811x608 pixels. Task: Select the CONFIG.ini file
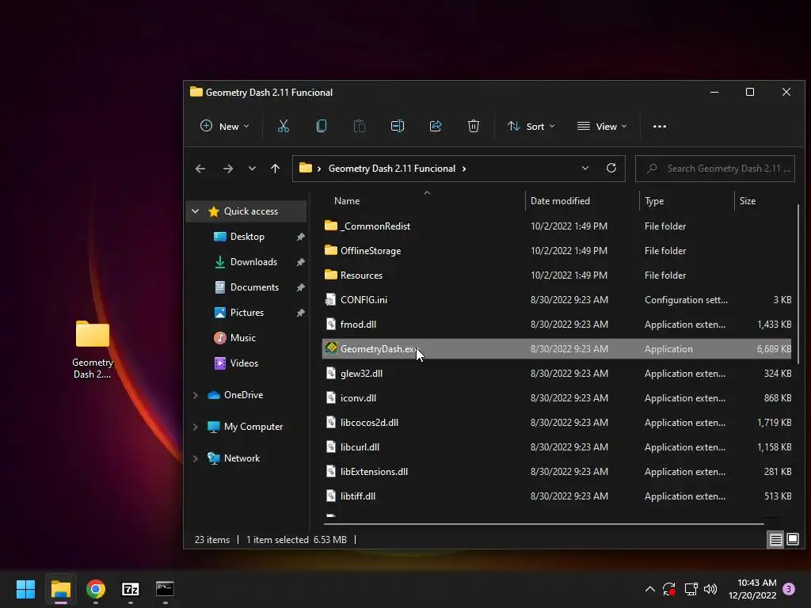tap(557, 300)
